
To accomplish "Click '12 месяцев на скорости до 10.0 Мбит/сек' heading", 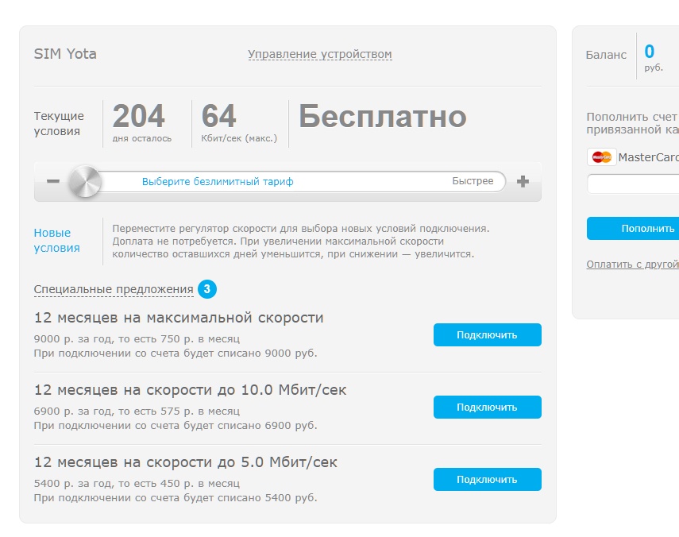I will click(190, 390).
